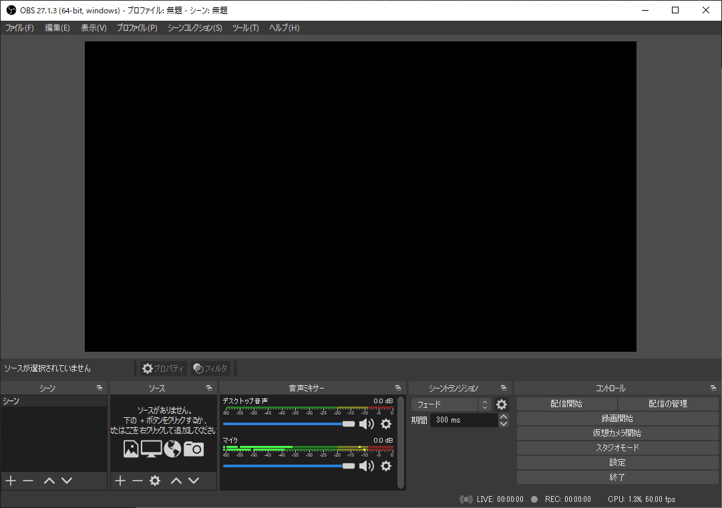Click the black preview canvas

tap(361, 196)
